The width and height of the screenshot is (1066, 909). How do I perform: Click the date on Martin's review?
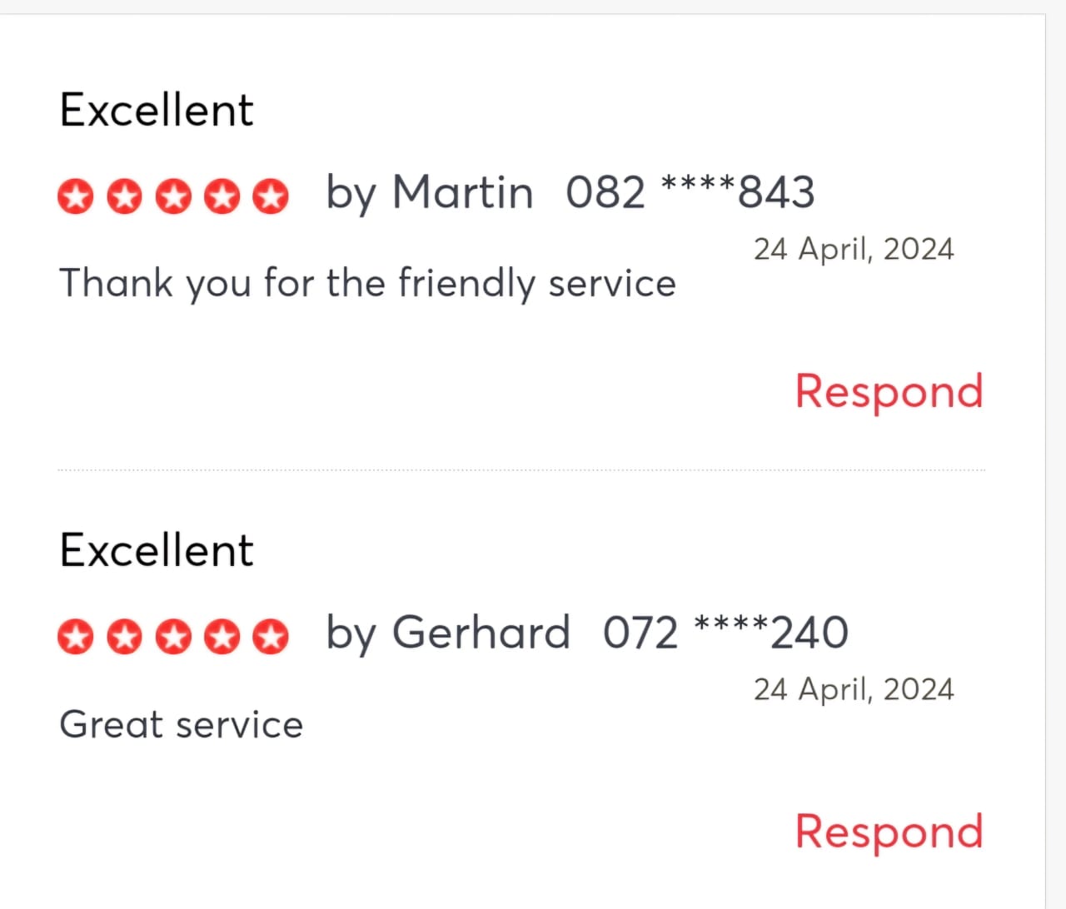click(x=854, y=249)
